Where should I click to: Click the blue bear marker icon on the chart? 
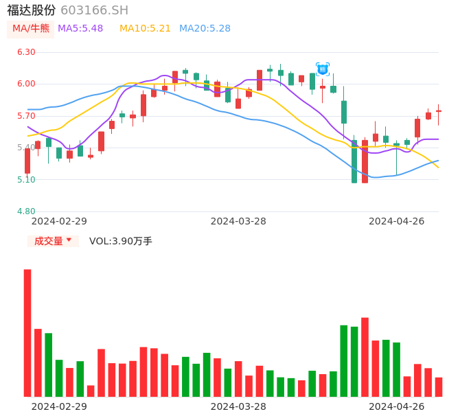(322, 69)
